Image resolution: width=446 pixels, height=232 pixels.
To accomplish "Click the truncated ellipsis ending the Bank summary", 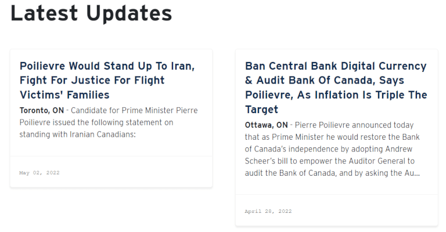I will 417,173.
